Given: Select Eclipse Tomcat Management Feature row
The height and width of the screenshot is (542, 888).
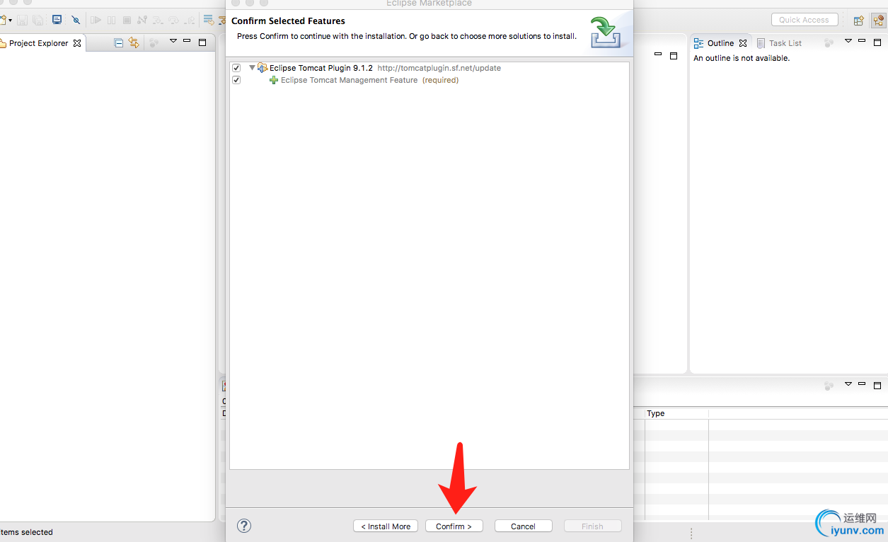Looking at the screenshot, I should click(429, 80).
